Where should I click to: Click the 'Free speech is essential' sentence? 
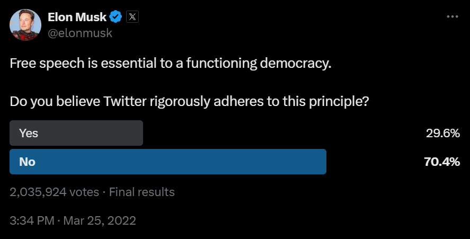pyautogui.click(x=170, y=64)
